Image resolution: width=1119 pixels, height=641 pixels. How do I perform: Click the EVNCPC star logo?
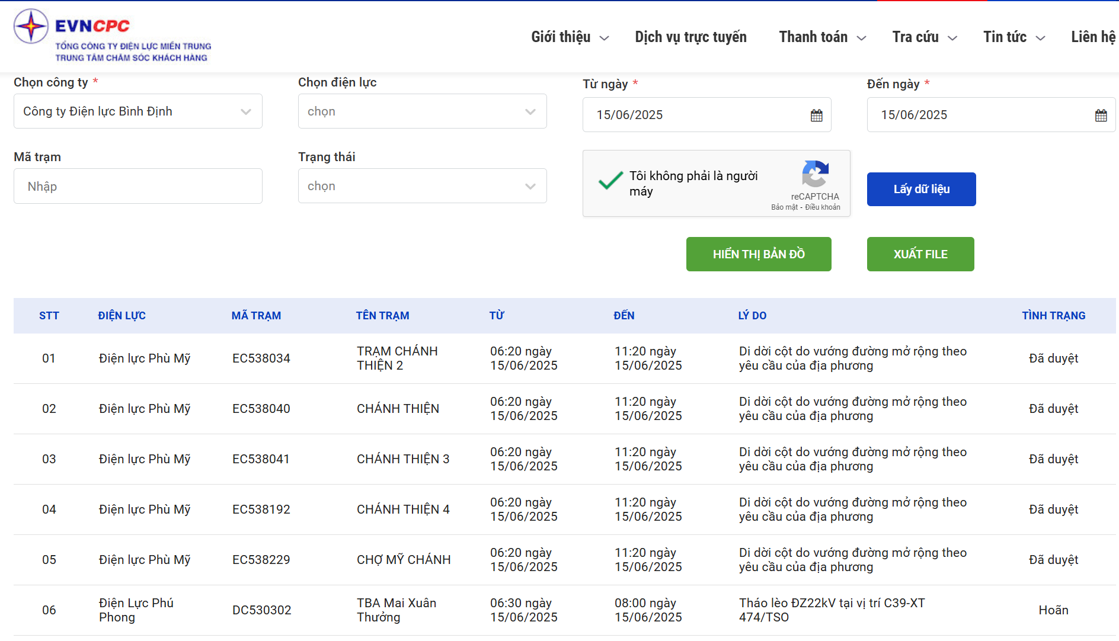[31, 27]
